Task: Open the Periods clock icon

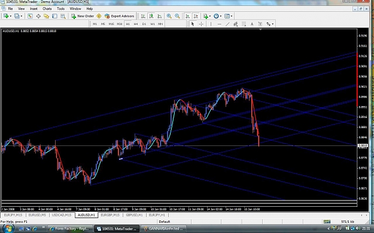Action: click(x=216, y=16)
